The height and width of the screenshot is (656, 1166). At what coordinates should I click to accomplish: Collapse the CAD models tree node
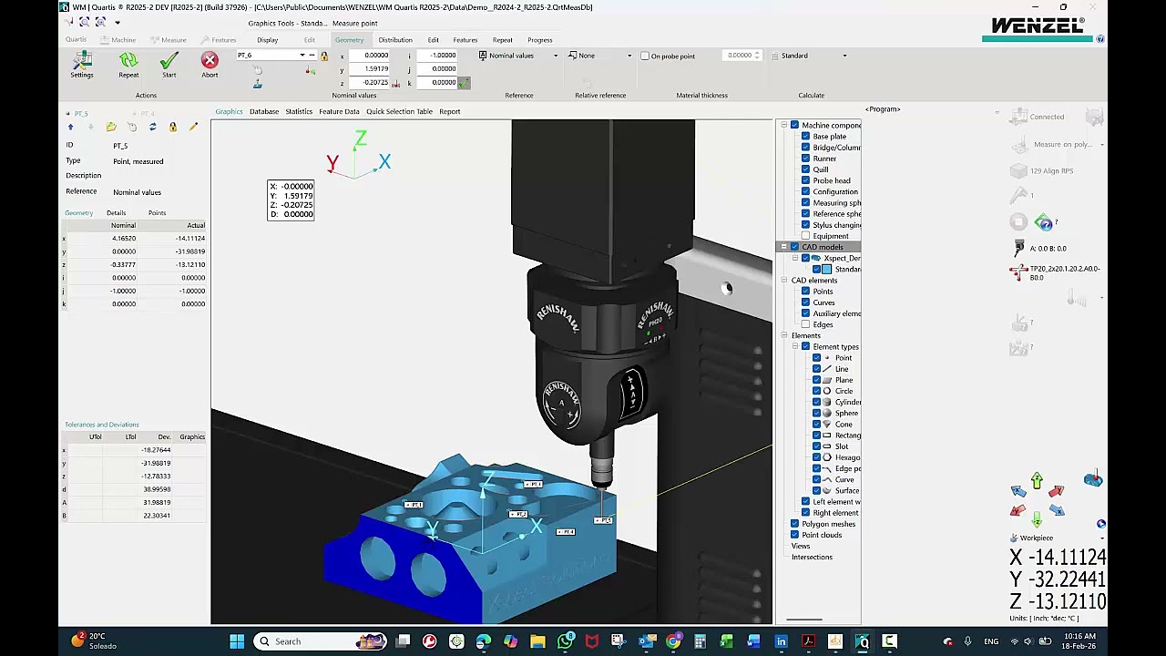click(x=783, y=247)
